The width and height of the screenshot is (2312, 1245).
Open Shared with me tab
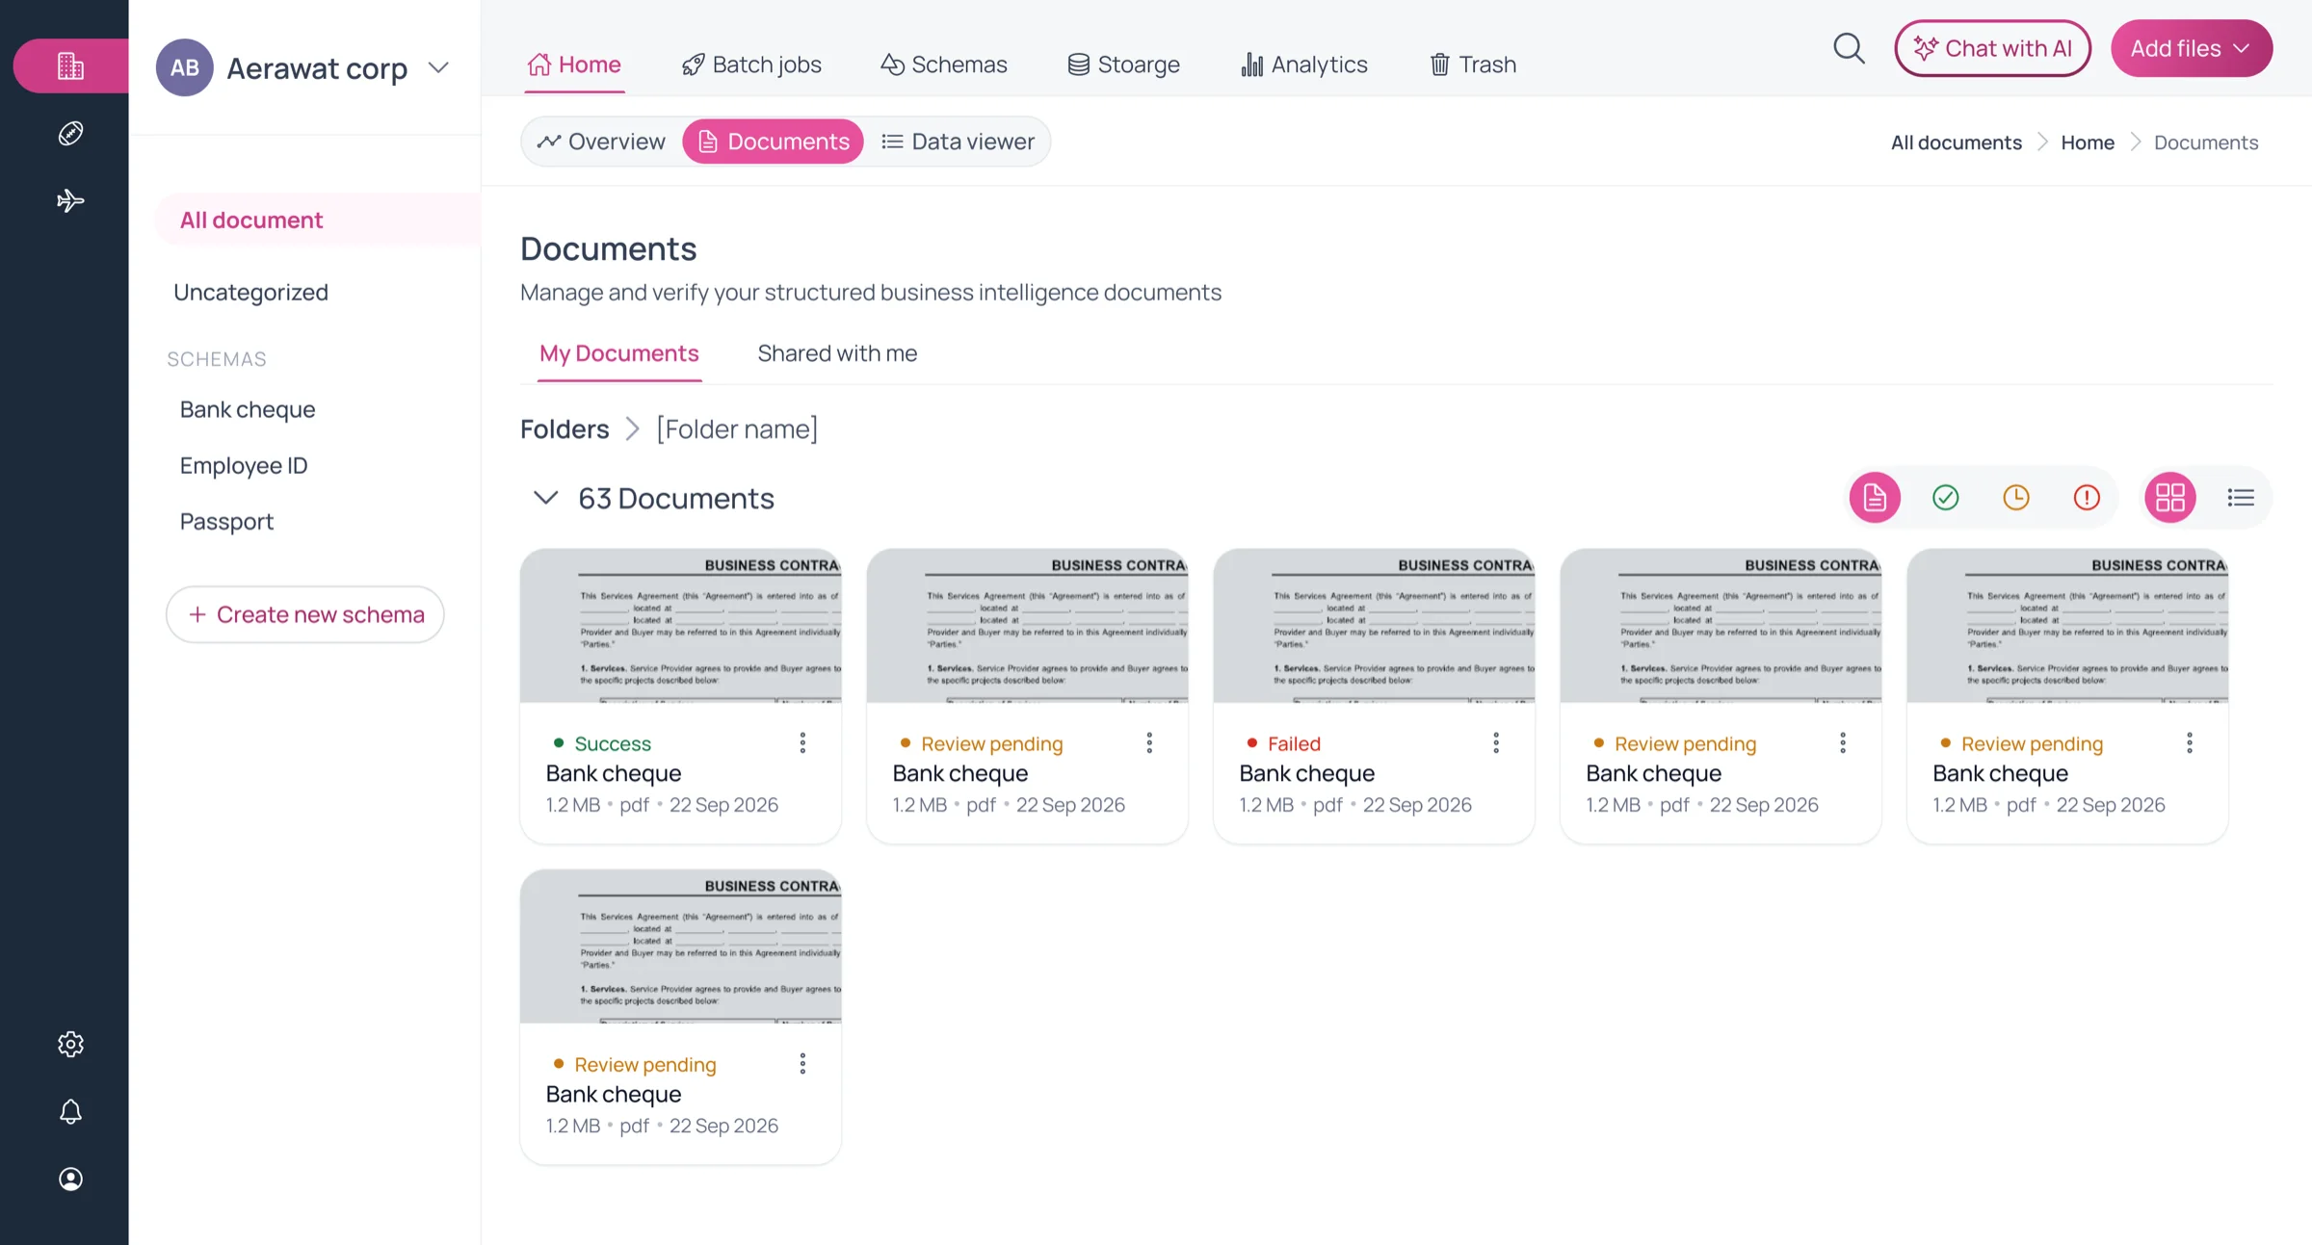[837, 353]
